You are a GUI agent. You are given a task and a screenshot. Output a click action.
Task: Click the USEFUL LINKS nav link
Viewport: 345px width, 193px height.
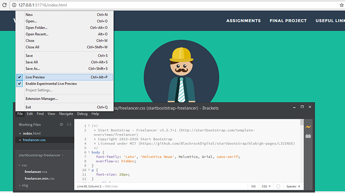(x=330, y=21)
